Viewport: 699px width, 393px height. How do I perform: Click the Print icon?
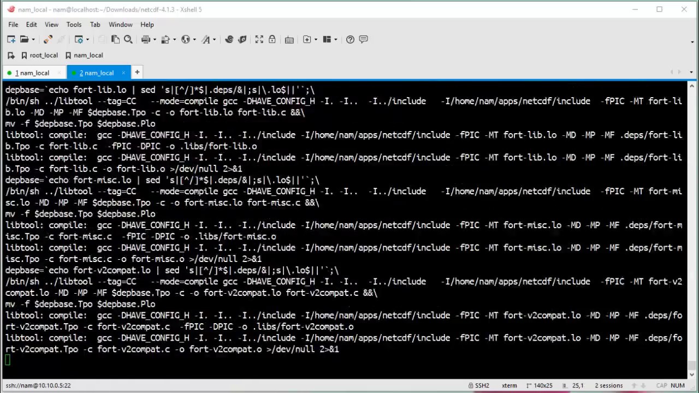(x=146, y=39)
